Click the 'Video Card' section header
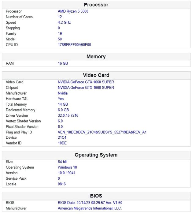This screenshot has width=192, height=214. [96, 75]
